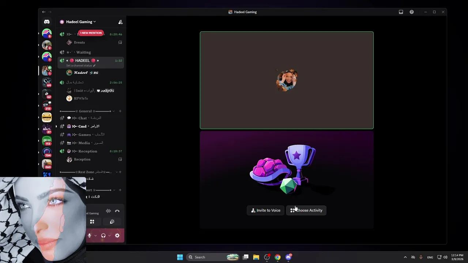Select voice user HFTeTo
The height and width of the screenshot is (263, 468).
point(94,98)
